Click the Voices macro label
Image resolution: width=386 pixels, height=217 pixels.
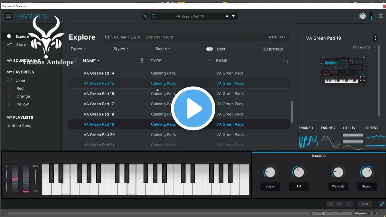[x=270, y=187]
